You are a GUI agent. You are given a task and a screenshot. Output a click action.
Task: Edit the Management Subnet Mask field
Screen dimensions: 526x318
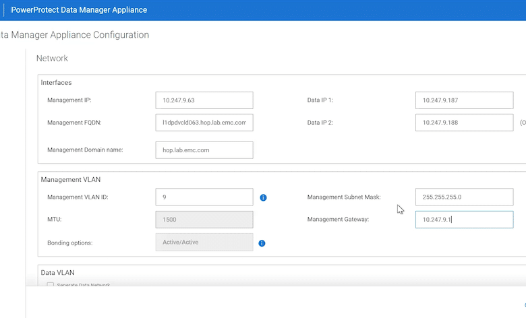(x=464, y=197)
